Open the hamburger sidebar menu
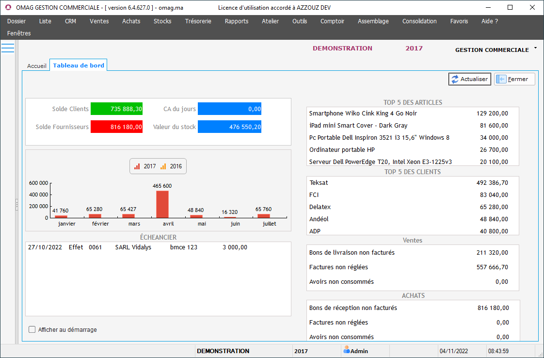This screenshot has height=358, width=544. pos(8,48)
